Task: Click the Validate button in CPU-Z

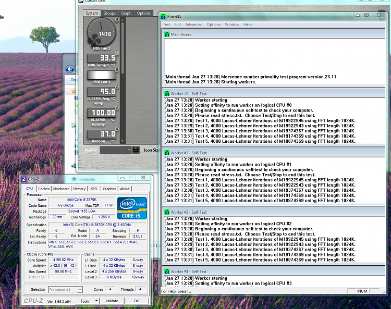Action: (x=112, y=301)
